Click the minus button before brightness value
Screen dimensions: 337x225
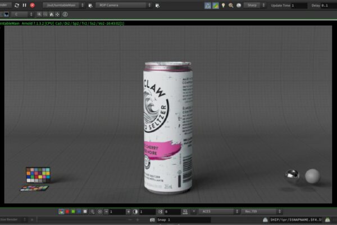pyautogui.click(x=106, y=212)
